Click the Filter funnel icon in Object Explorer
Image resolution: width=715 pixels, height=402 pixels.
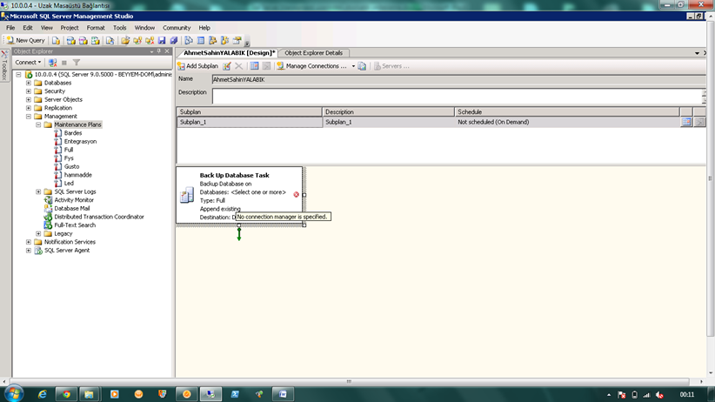tap(77, 63)
